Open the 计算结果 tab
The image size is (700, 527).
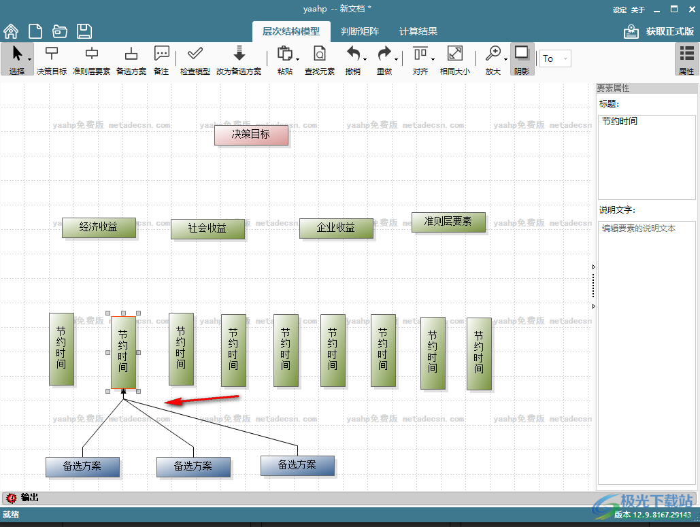[418, 31]
